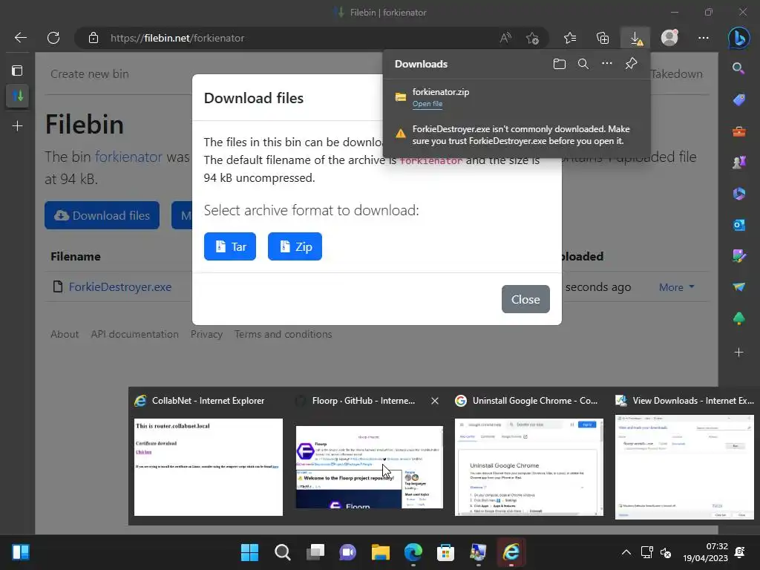This screenshot has height=570, width=760.
Task: Open Internet Explorer taskbar icon
Action: coord(511,552)
